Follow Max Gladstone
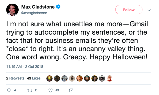This screenshot has width=159, height=95. [x=129, y=10]
